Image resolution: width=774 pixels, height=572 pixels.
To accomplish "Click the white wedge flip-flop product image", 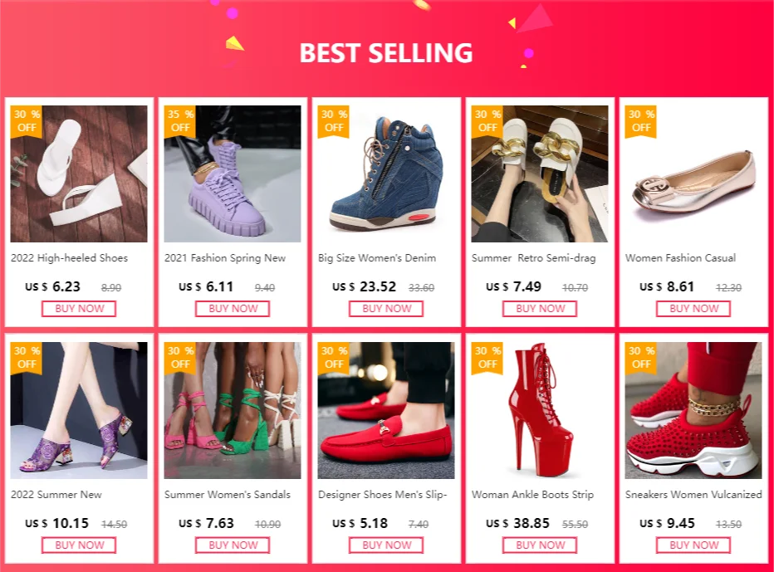I will [x=79, y=174].
